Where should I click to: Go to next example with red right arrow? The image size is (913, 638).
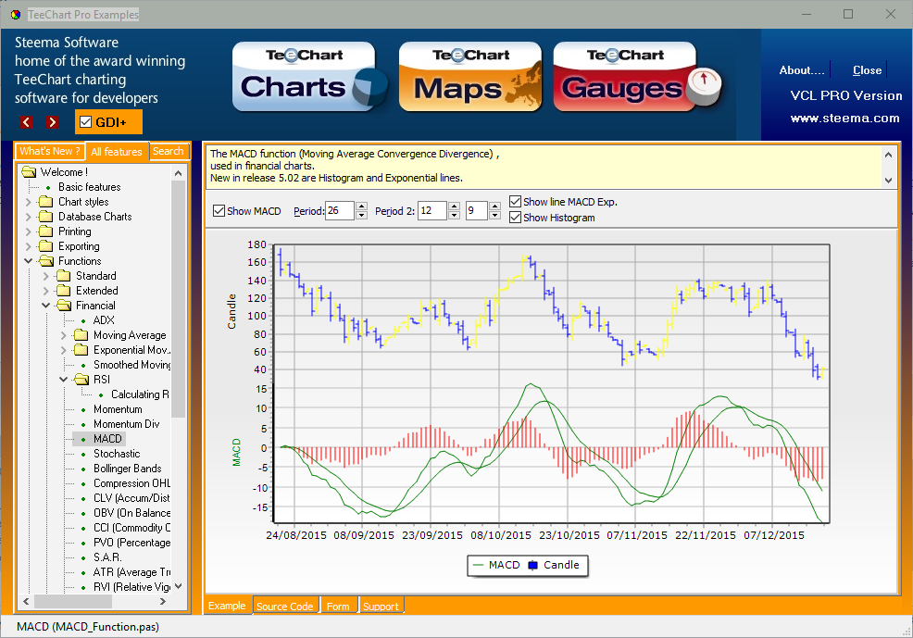pyautogui.click(x=53, y=121)
